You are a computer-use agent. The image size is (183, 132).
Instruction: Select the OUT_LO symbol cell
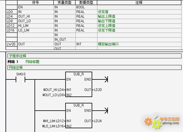(35, 21)
